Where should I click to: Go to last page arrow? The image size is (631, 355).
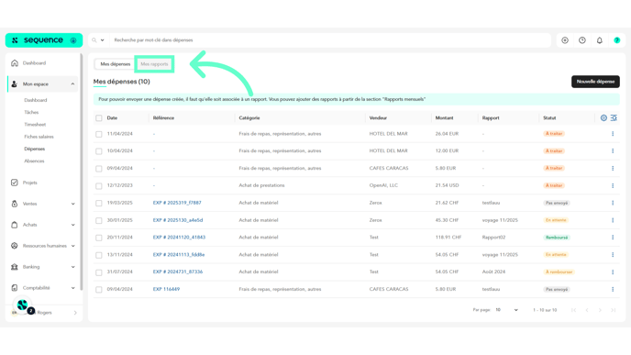coord(614,310)
